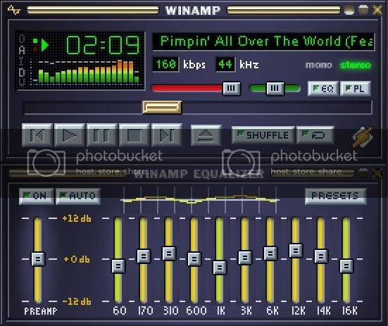The height and width of the screenshot is (326, 388).
Task: Click the Previous track button
Action: pyautogui.click(x=37, y=135)
